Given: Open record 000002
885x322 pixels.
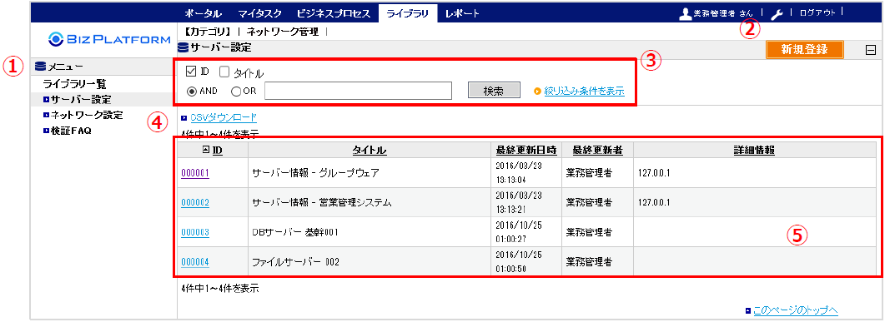Looking at the screenshot, I should tap(195, 203).
